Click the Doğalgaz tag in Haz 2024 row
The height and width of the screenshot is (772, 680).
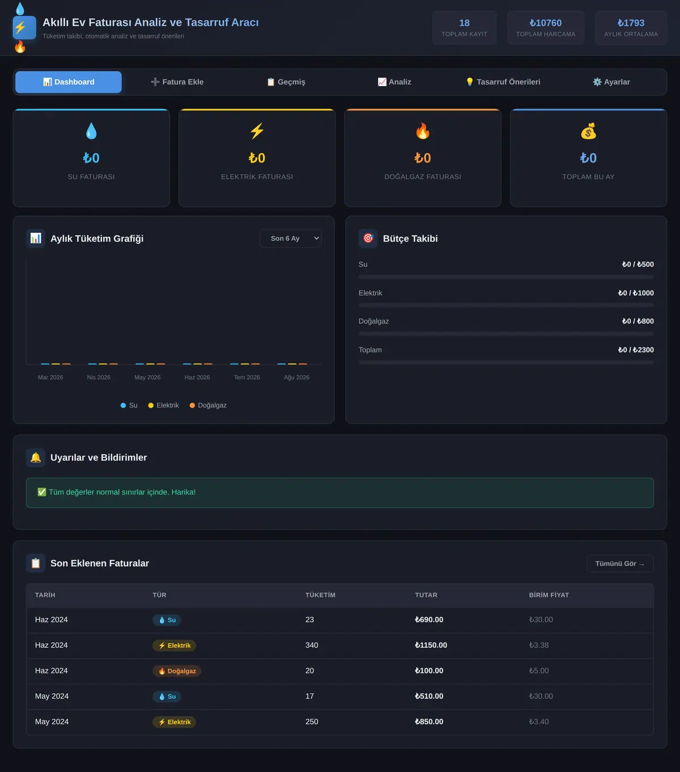(x=177, y=671)
